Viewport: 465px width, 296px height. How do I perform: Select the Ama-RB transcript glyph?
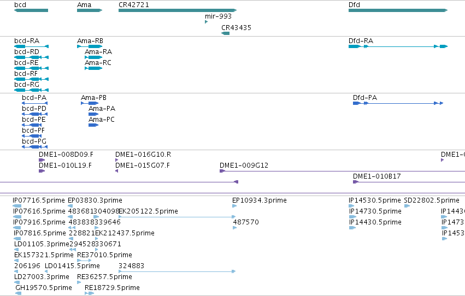point(90,46)
